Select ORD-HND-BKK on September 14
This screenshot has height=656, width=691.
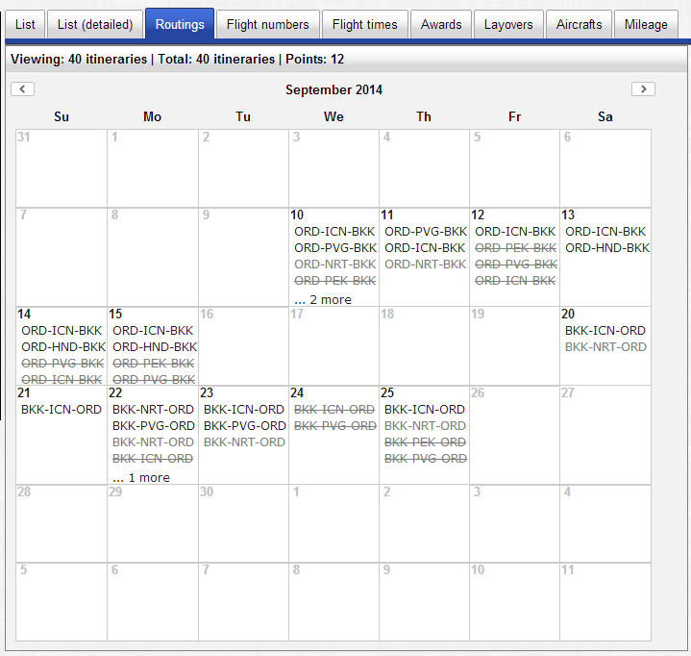click(63, 347)
